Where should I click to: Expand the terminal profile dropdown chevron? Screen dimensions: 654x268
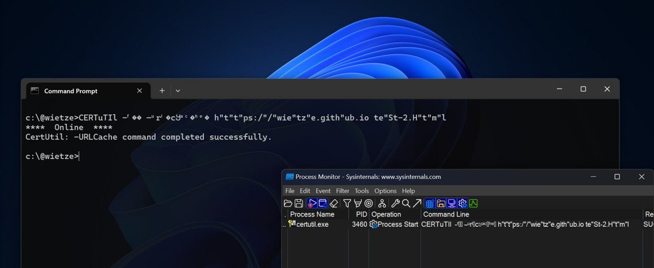(x=178, y=91)
